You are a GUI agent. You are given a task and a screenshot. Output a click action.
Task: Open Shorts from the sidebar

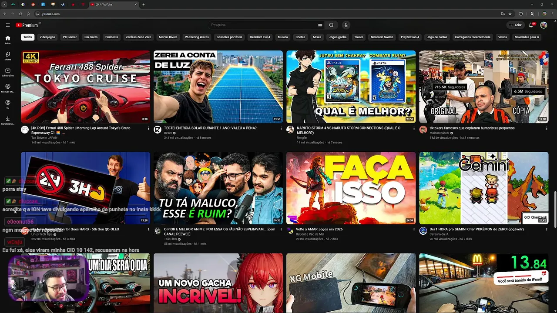pos(8,56)
